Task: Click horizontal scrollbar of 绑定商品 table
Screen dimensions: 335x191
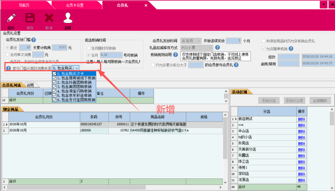Action: pyautogui.click(x=76, y=187)
